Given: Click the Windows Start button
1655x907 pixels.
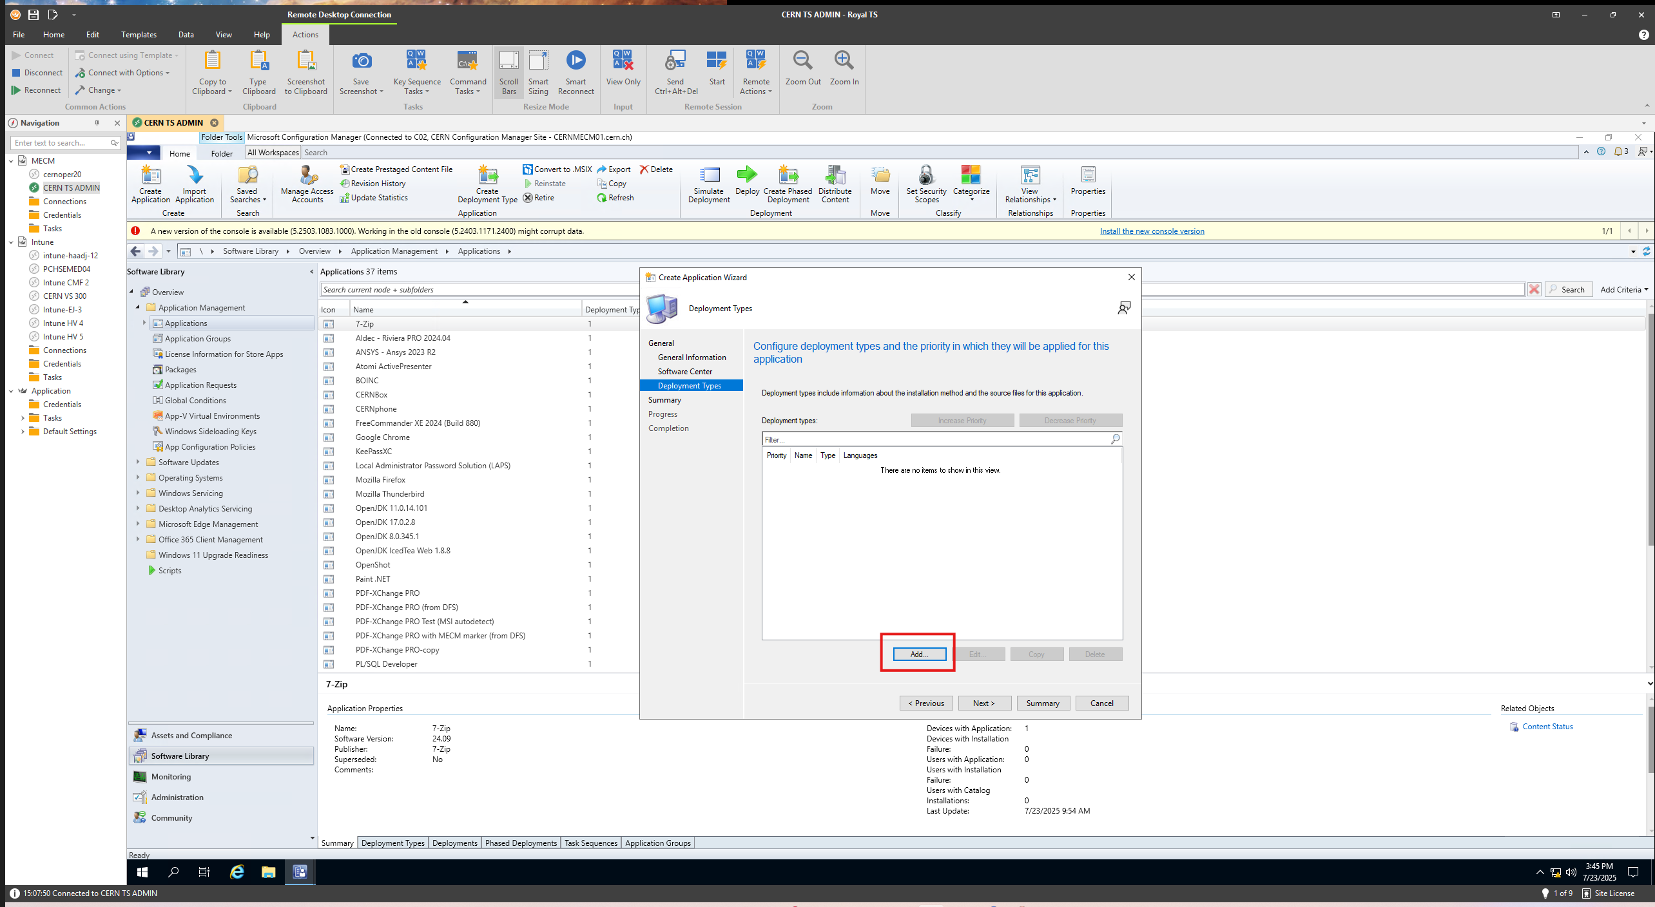Looking at the screenshot, I should tap(142, 872).
